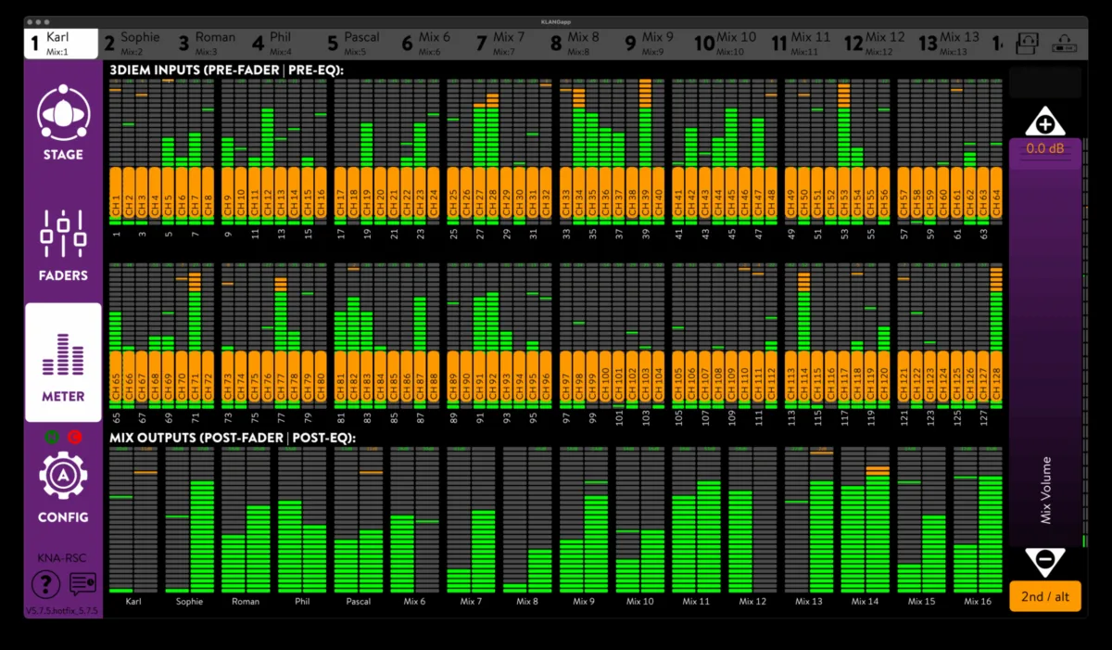Image resolution: width=1112 pixels, height=650 pixels.
Task: Switch to Sophie Mix:2 tab
Action: 133,44
